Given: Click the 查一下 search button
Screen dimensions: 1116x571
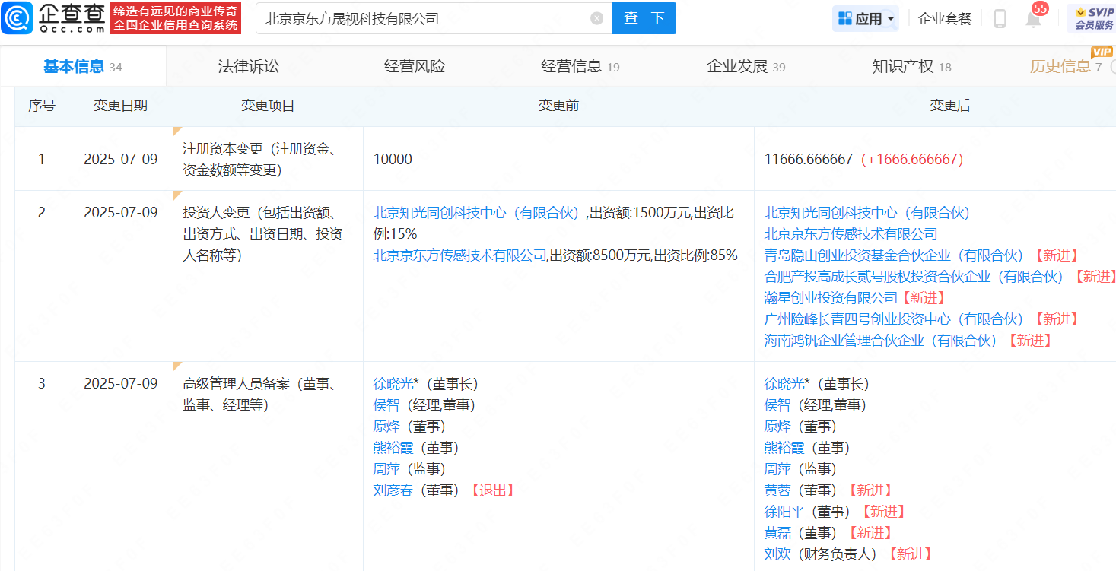Looking at the screenshot, I should click(644, 18).
